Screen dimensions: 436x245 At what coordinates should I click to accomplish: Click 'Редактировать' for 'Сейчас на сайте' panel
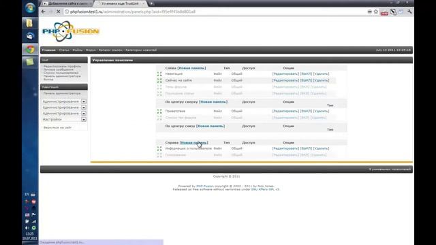point(285,80)
